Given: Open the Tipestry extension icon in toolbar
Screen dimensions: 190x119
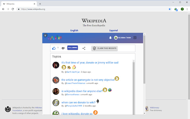Looking at the screenshot, I should click(176, 9).
